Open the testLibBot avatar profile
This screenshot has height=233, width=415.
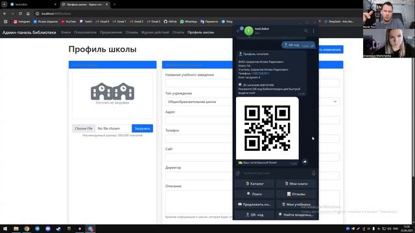click(x=248, y=31)
